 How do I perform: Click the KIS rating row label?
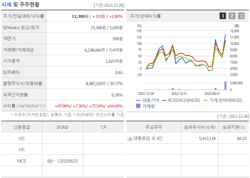click(x=22, y=139)
